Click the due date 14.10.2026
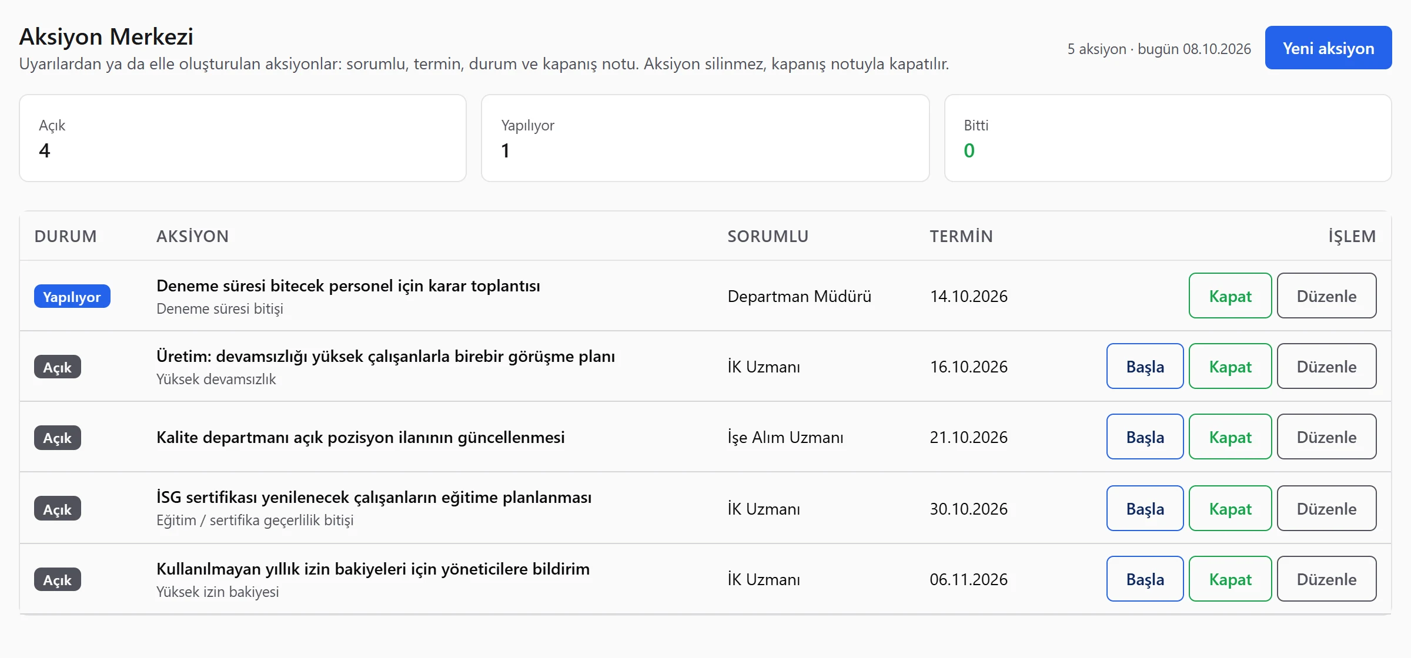This screenshot has width=1411, height=658. [x=968, y=296]
